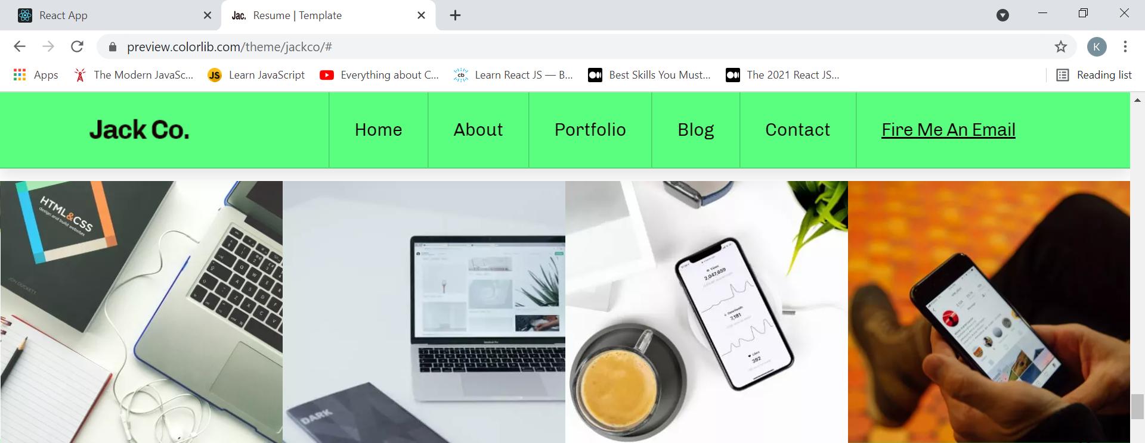Open the Reading list panel
Viewport: 1145px width, 443px height.
(1094, 75)
